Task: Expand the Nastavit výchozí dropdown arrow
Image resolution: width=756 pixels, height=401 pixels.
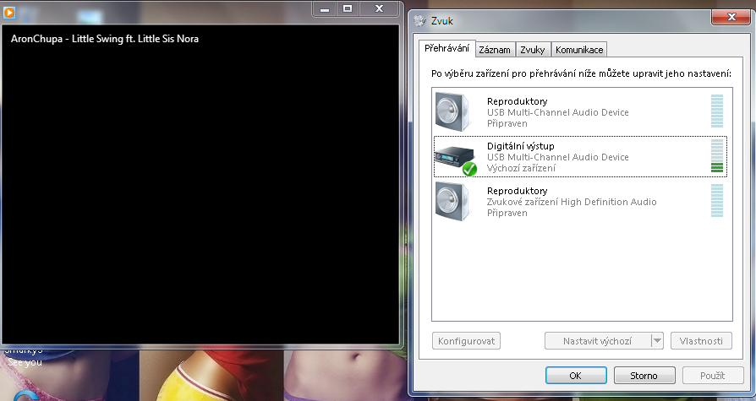Action: tap(657, 341)
